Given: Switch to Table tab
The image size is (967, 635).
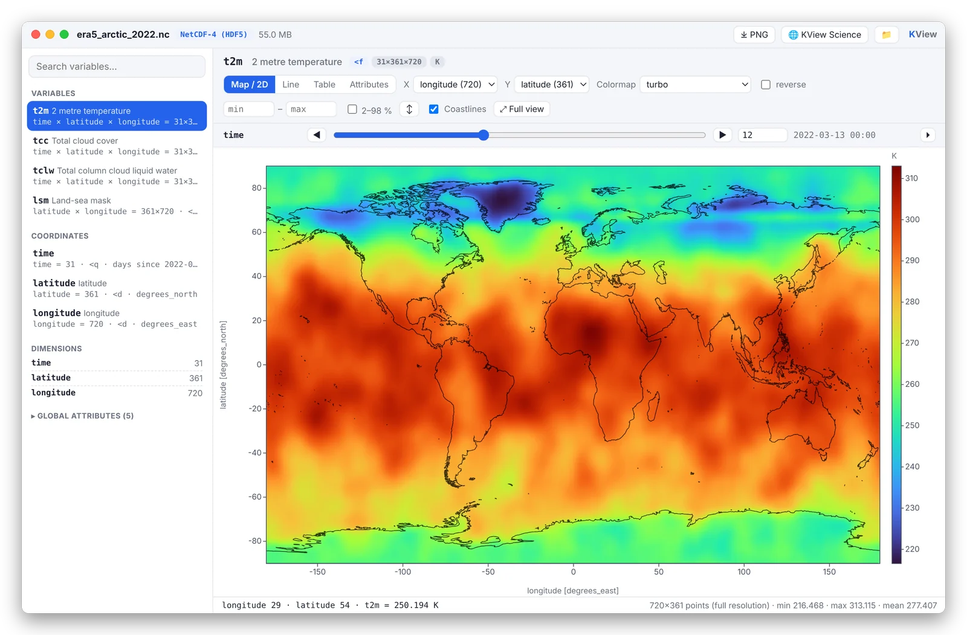Looking at the screenshot, I should point(324,85).
